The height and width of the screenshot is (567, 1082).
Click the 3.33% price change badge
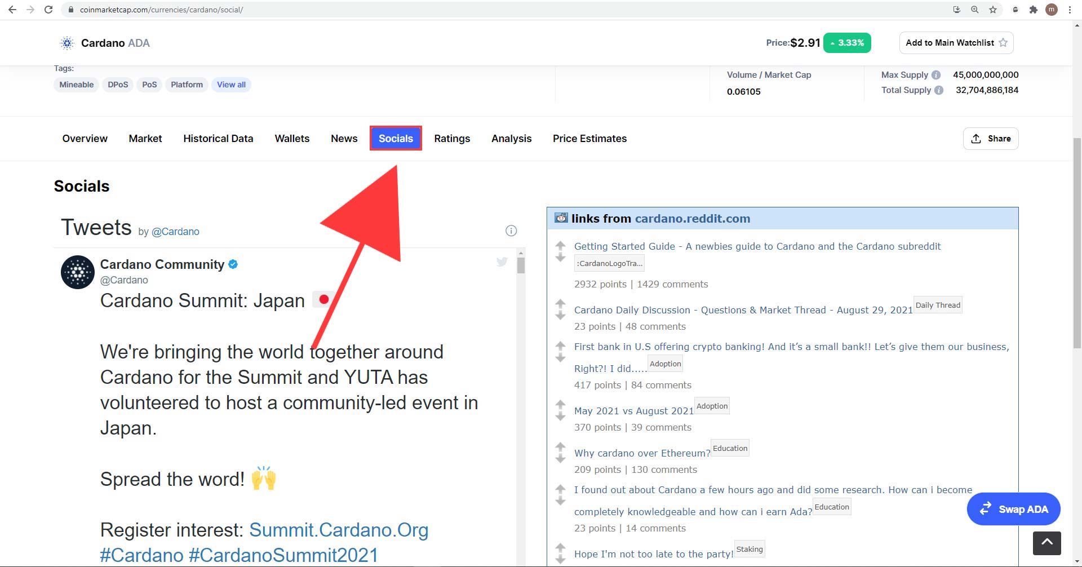pyautogui.click(x=847, y=43)
